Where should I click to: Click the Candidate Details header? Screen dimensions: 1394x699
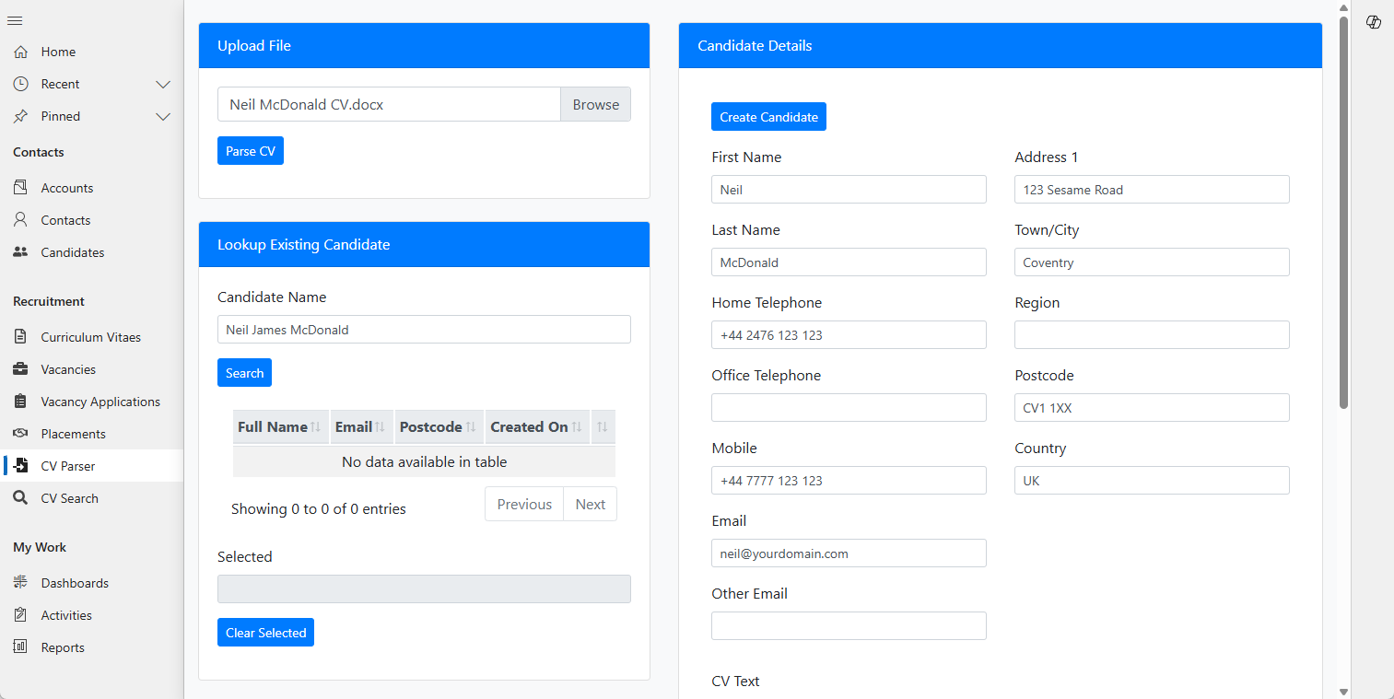(1000, 46)
